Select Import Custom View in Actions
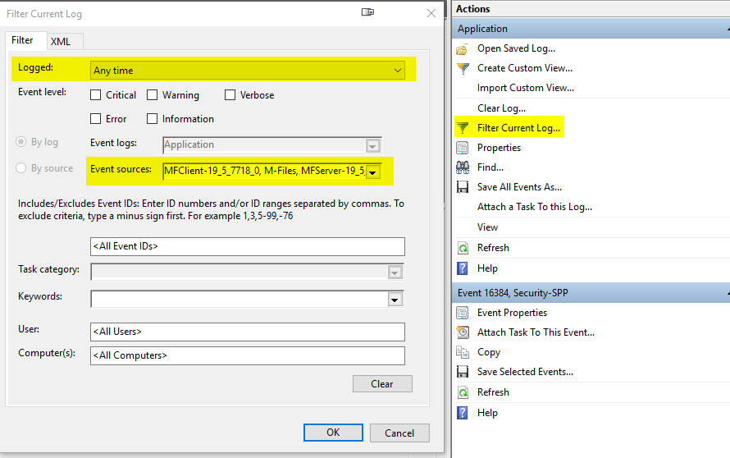Image resolution: width=730 pixels, height=458 pixels. 525,88
